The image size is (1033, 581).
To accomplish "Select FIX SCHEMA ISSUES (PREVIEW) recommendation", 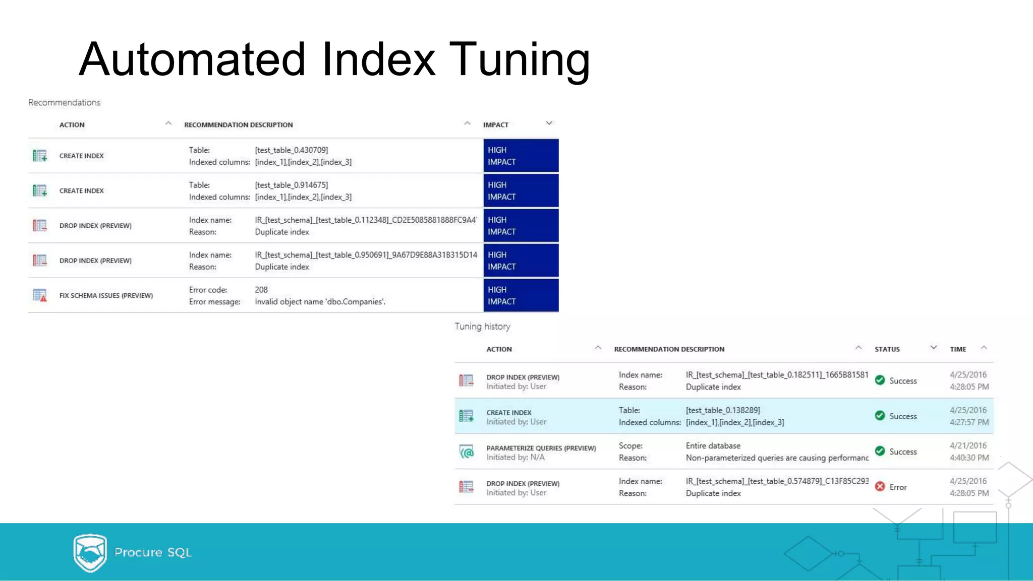I will 106,296.
